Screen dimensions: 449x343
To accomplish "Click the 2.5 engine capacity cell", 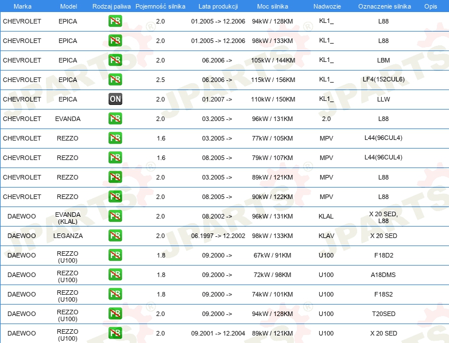I will click(160, 80).
